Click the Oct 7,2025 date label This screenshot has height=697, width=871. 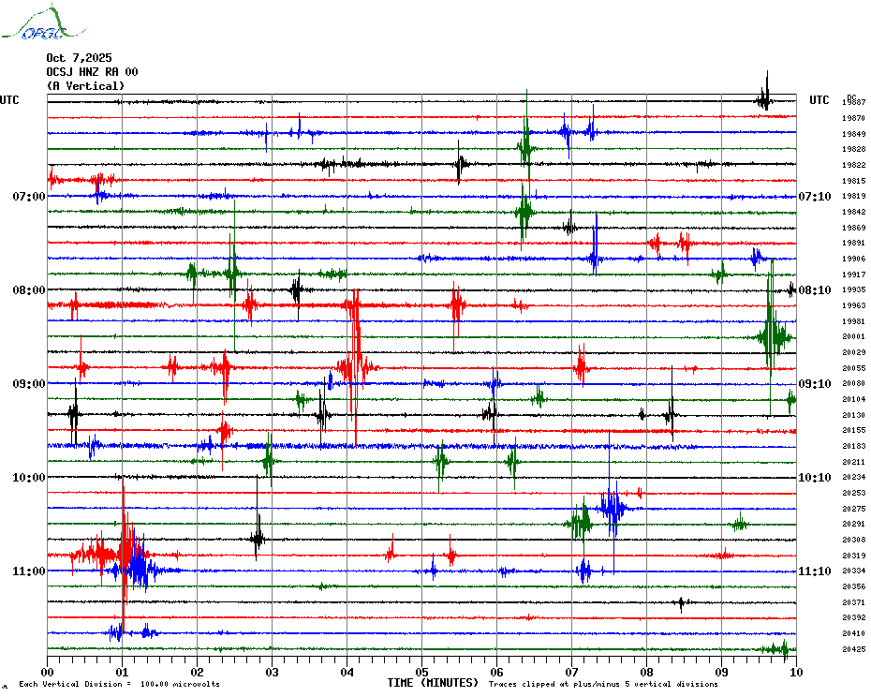pos(79,58)
